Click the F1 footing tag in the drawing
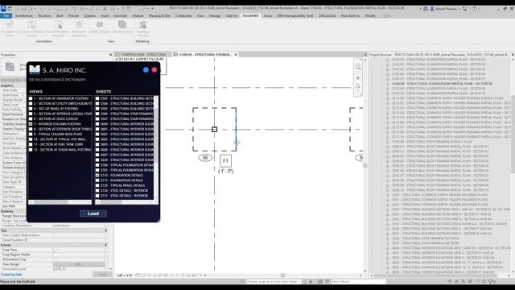Image resolution: width=515 pixels, height=290 pixels. pos(225,161)
